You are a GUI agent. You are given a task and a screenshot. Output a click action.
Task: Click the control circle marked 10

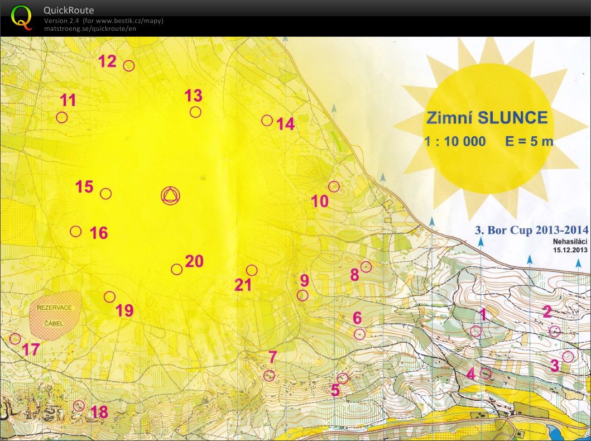click(334, 186)
